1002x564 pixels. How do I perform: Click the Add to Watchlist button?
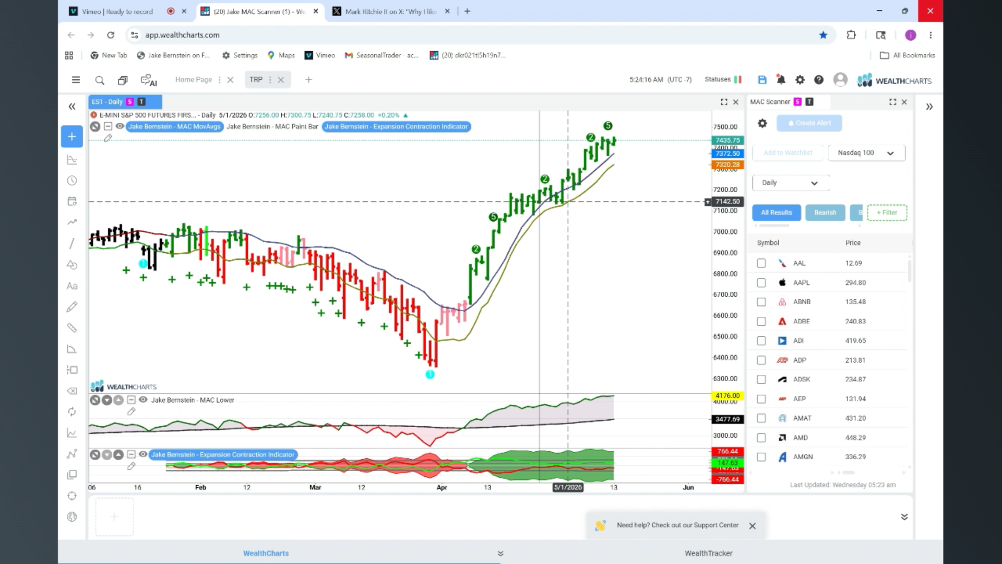(x=788, y=153)
